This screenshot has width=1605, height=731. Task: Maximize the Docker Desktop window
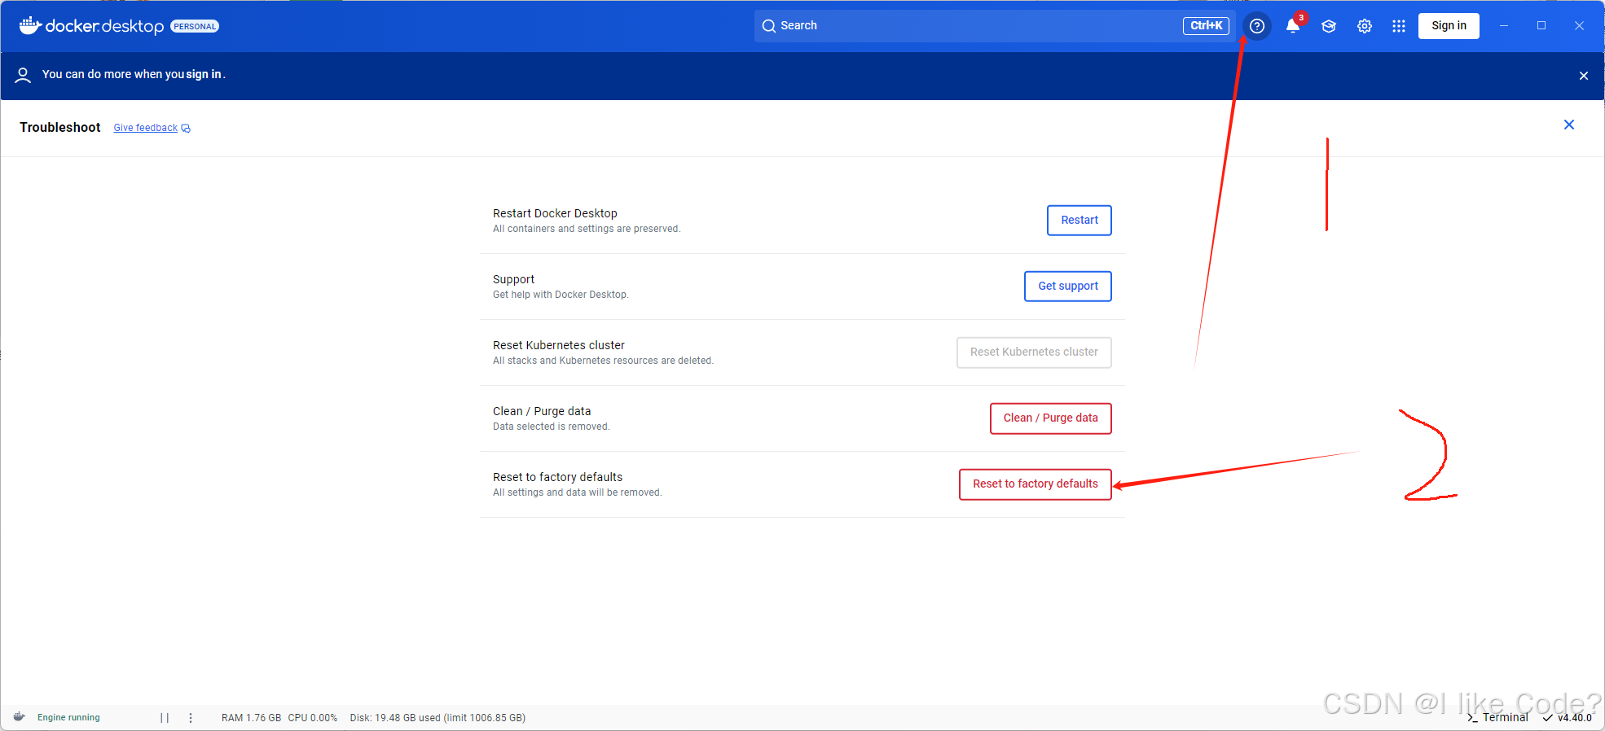[1541, 26]
